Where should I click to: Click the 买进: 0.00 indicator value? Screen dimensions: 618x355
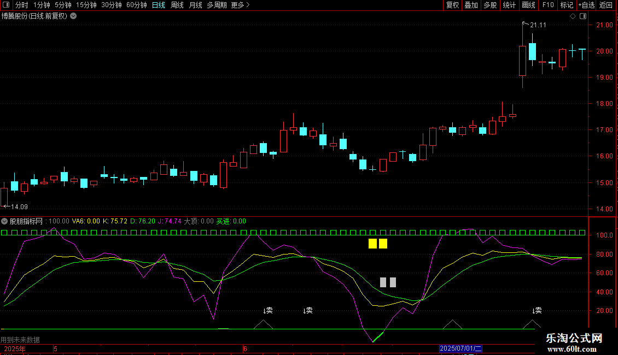point(231,221)
